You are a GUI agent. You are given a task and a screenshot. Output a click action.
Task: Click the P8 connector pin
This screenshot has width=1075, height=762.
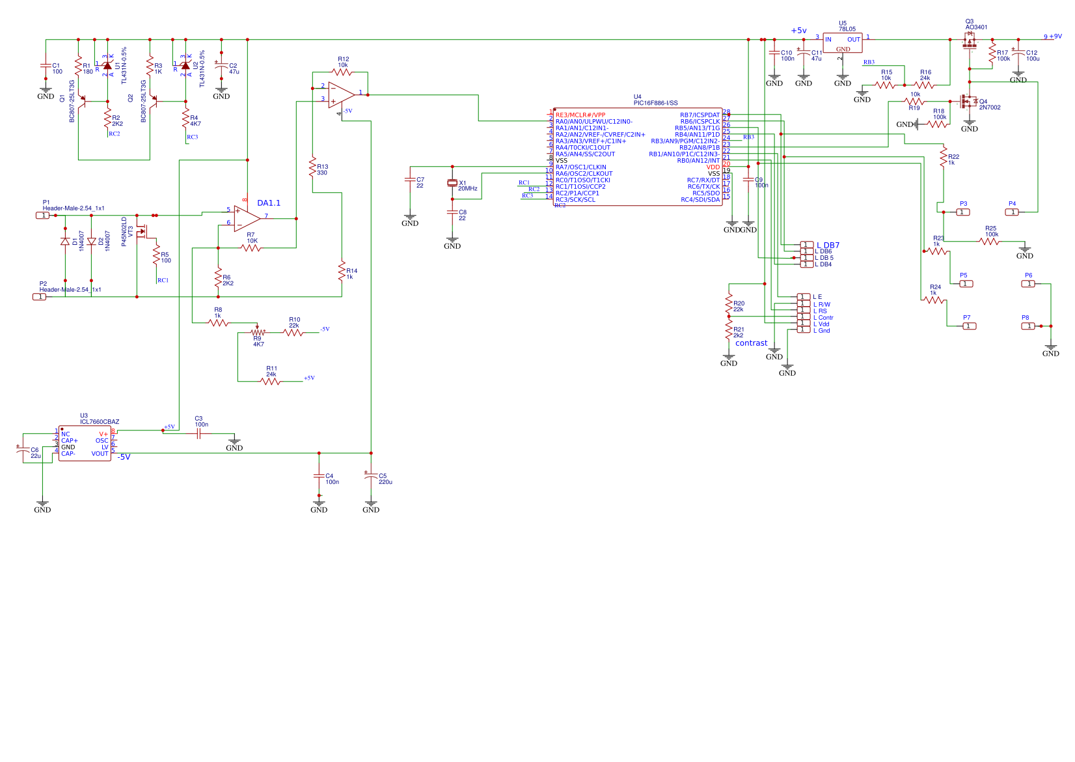click(x=1028, y=326)
